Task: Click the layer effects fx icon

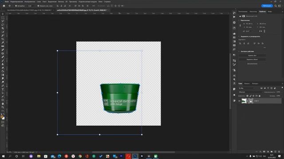Action: point(260,152)
